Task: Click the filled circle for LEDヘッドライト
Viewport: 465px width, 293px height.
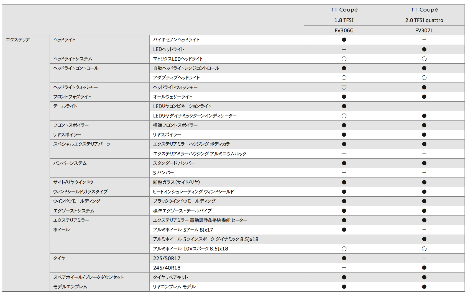Action: coord(424,49)
